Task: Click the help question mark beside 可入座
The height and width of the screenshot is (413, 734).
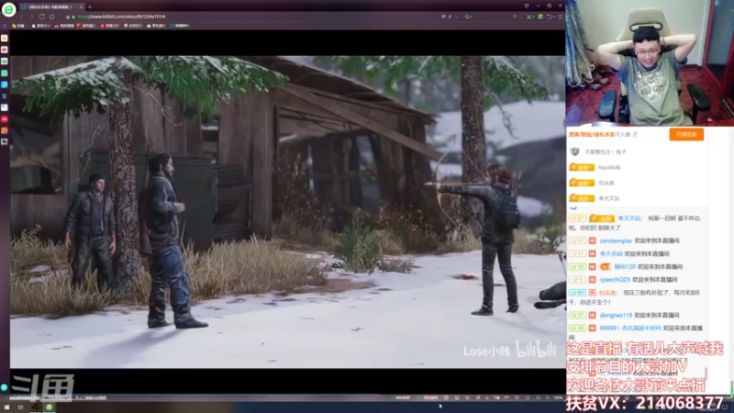Action: click(x=635, y=134)
